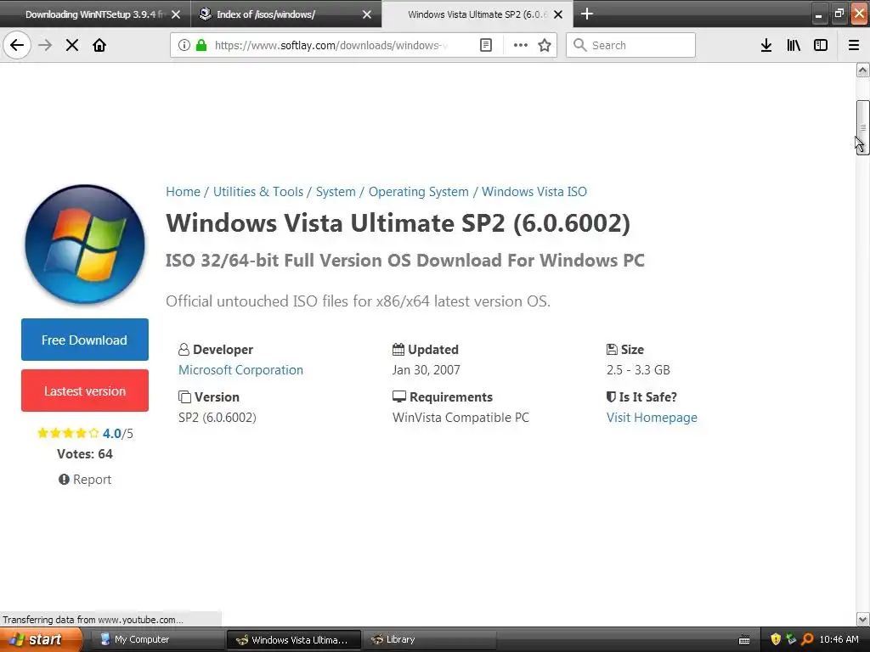Open the Visit Homepage link
The width and height of the screenshot is (870, 652).
click(652, 418)
